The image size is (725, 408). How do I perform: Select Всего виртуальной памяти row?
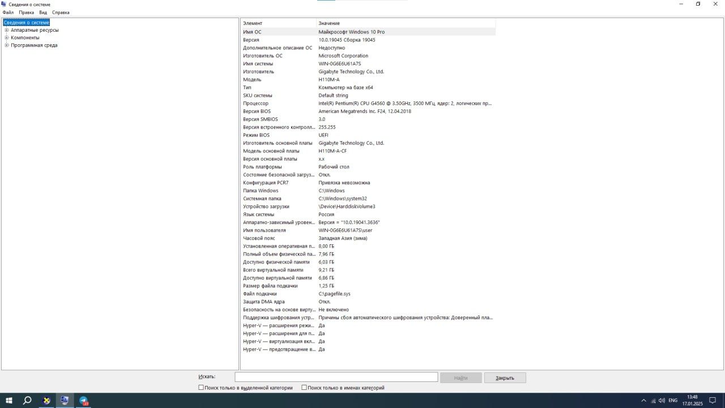click(x=368, y=270)
